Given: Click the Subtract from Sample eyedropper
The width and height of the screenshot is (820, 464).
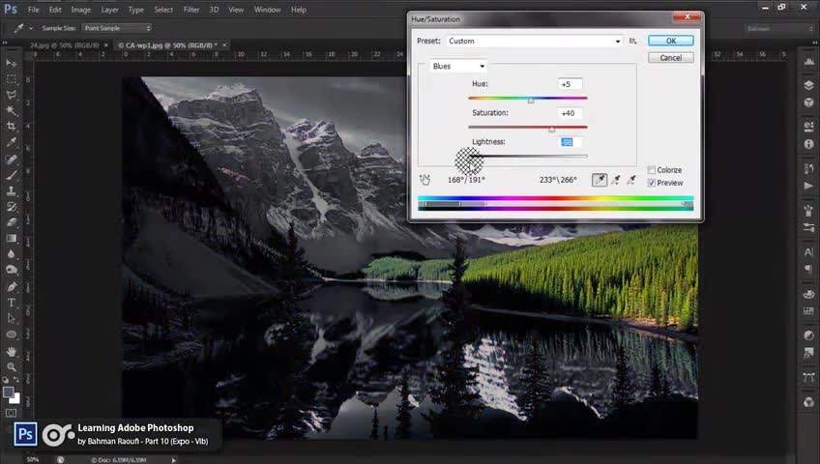Looking at the screenshot, I should point(631,180).
